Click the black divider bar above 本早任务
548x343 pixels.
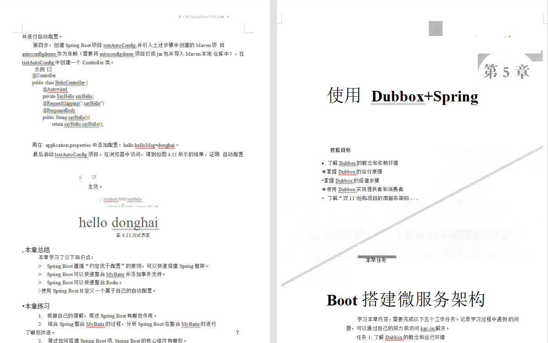coord(376,257)
